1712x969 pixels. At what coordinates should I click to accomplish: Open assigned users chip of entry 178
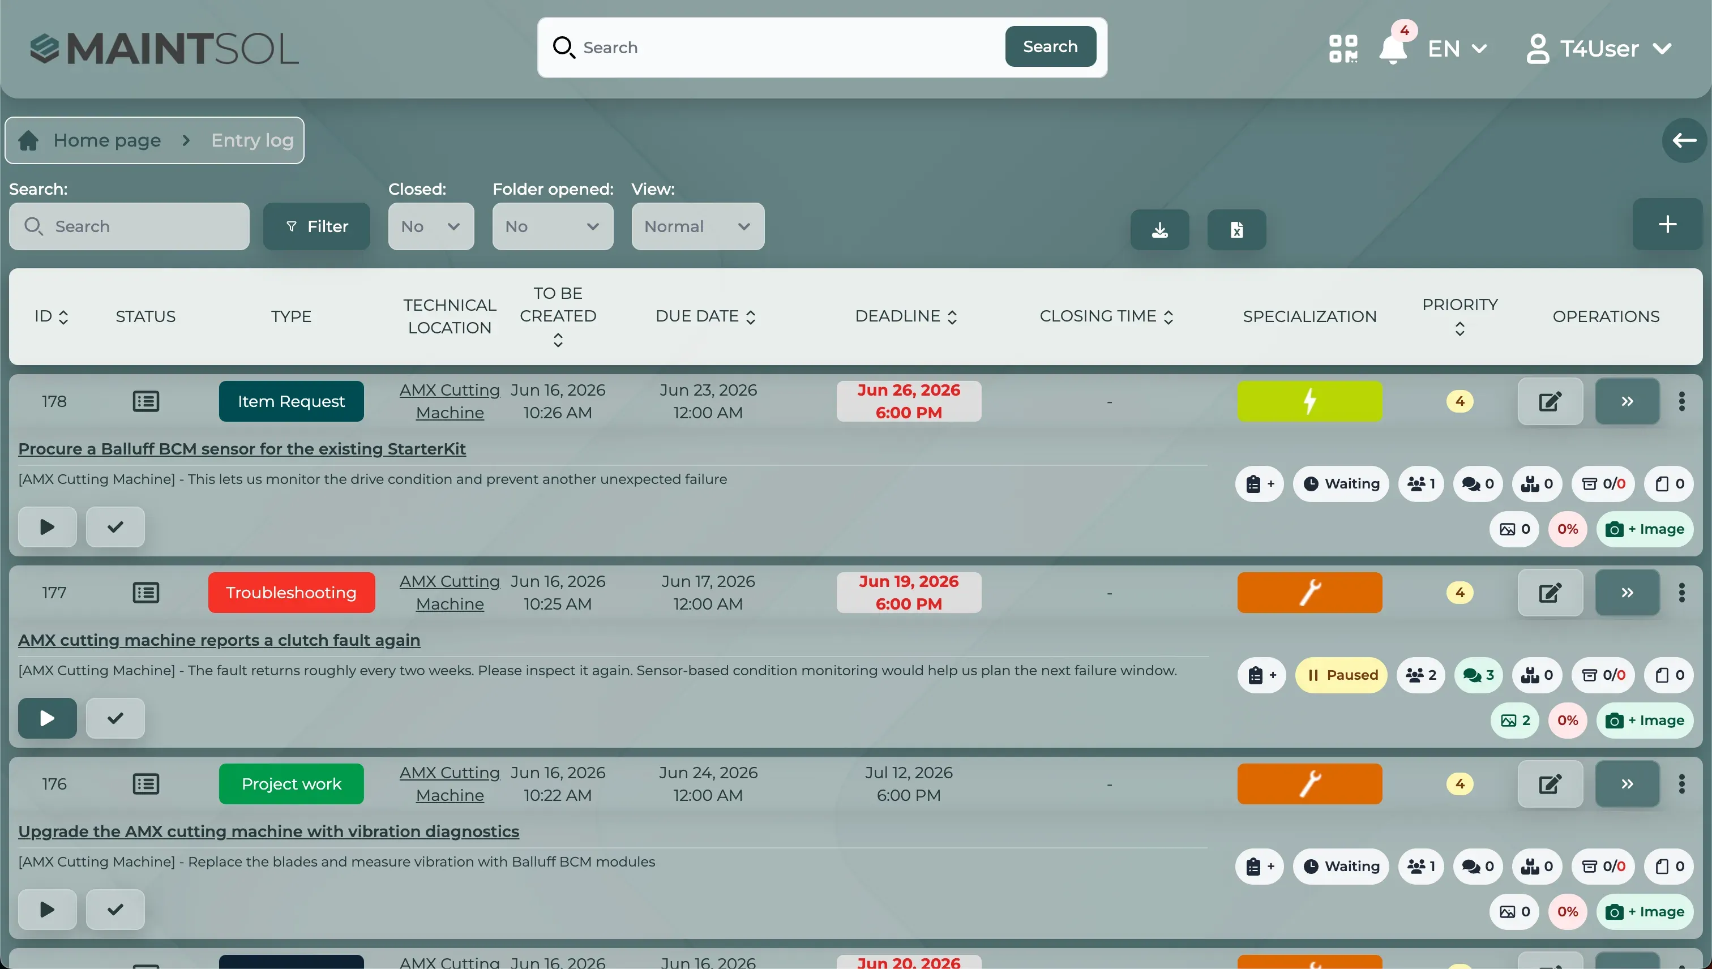pos(1421,484)
